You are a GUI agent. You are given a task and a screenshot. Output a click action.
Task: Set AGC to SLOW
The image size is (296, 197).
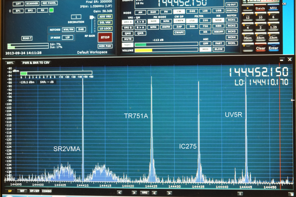click(218, 49)
